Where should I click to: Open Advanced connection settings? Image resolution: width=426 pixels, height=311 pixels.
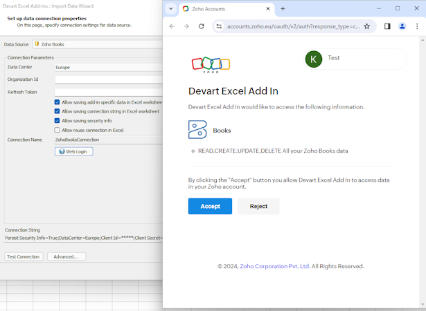[x=66, y=257]
